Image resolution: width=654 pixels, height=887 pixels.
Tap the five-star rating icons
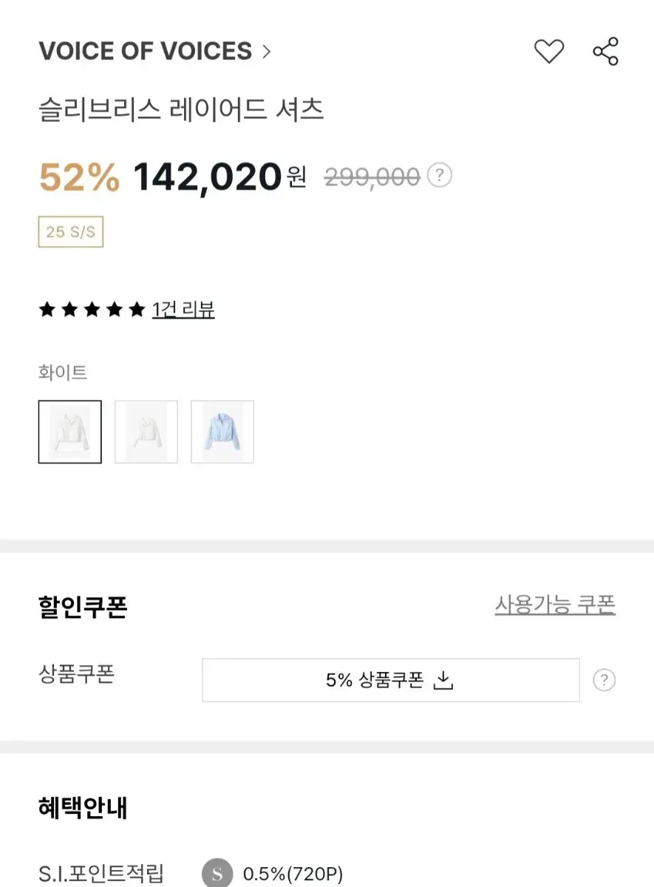tap(92, 310)
